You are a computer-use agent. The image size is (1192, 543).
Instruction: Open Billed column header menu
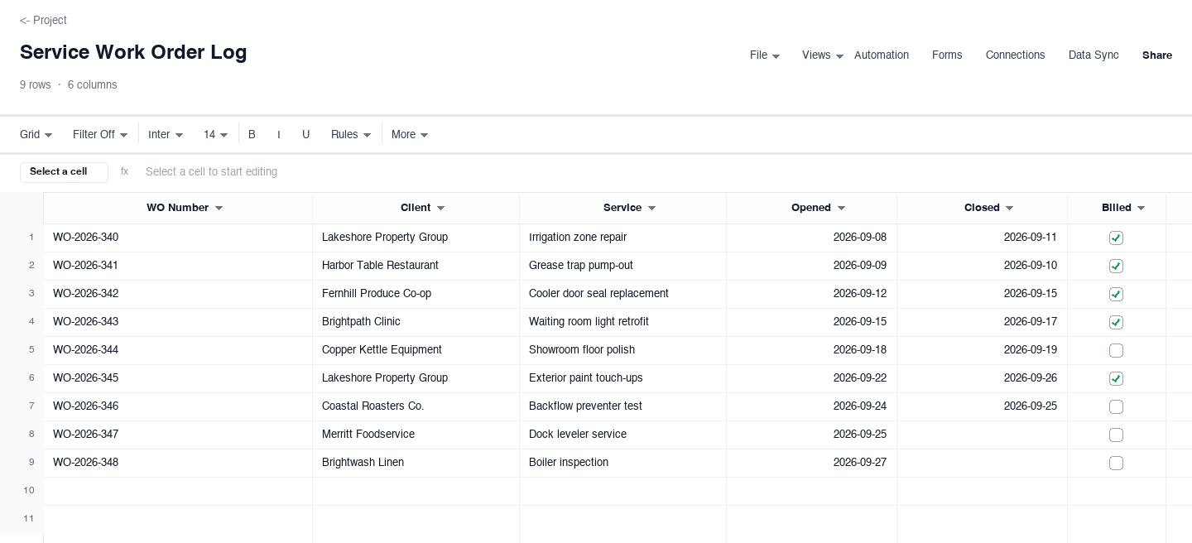pos(1141,208)
